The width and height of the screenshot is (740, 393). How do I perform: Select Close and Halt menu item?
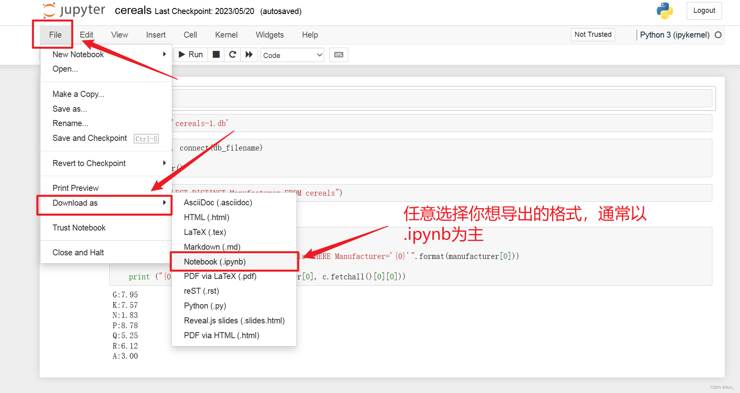click(106, 253)
